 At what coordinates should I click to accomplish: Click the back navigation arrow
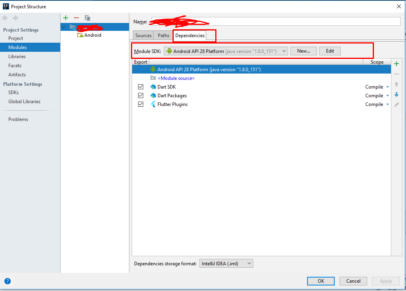pos(5,18)
